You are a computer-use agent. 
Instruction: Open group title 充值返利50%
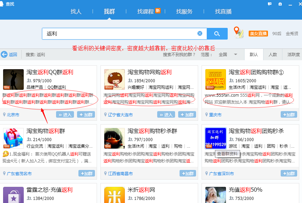coord(245,190)
